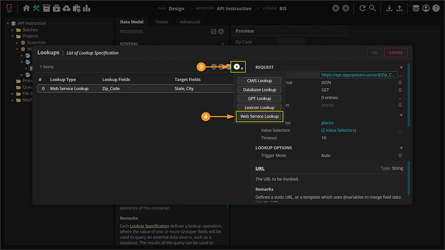
Task: Expand the Batches tree folder
Action: [13, 30]
